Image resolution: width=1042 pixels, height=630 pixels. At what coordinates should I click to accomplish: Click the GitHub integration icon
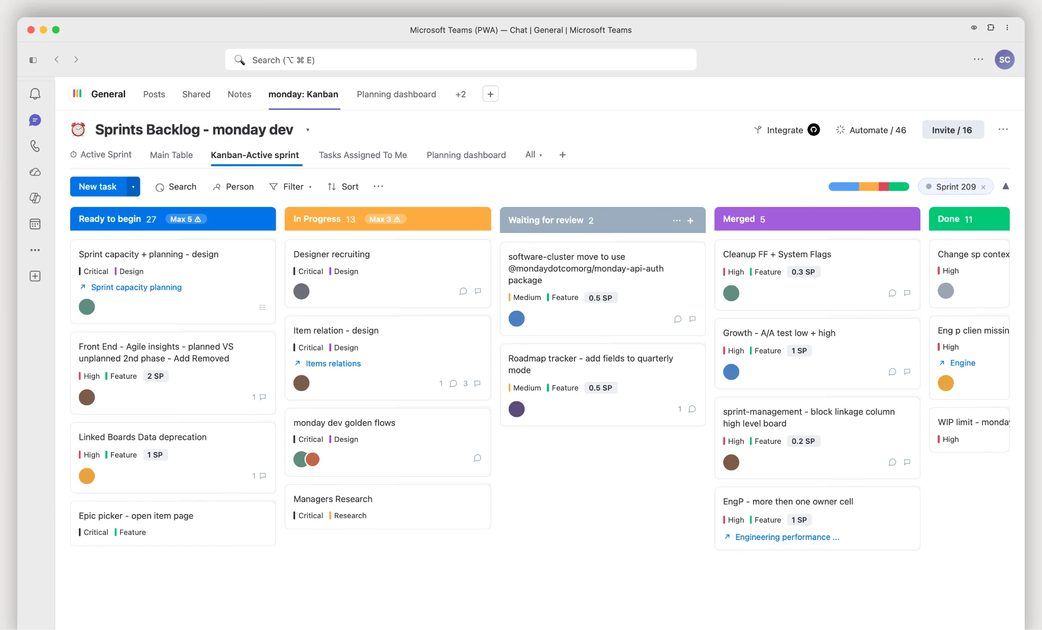coord(814,130)
